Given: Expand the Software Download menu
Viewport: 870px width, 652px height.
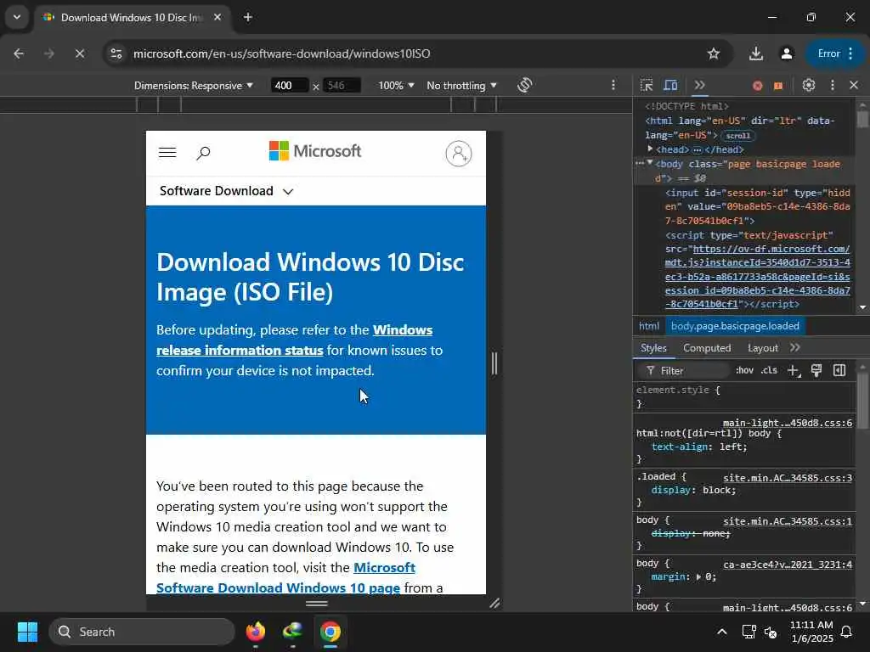Looking at the screenshot, I should point(226,191).
